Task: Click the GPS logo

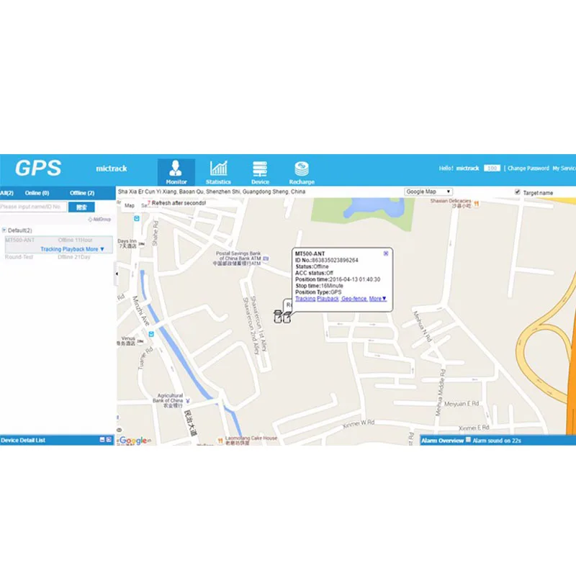Action: (x=38, y=168)
